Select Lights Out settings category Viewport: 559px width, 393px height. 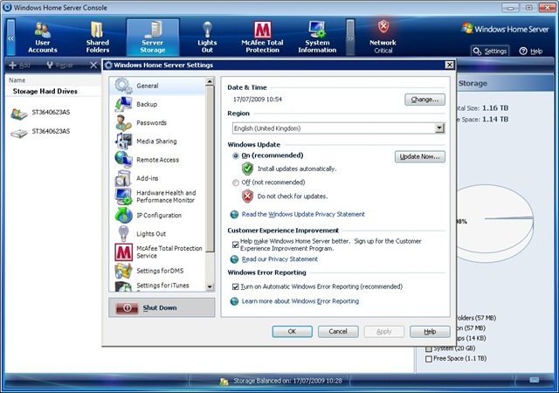(157, 234)
